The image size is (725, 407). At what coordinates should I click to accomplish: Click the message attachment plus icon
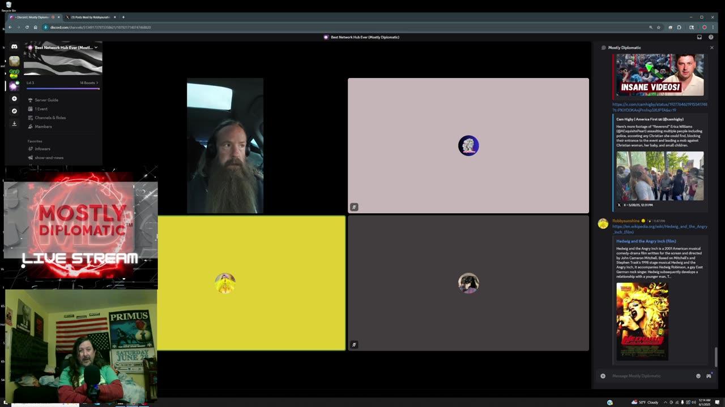(x=603, y=376)
